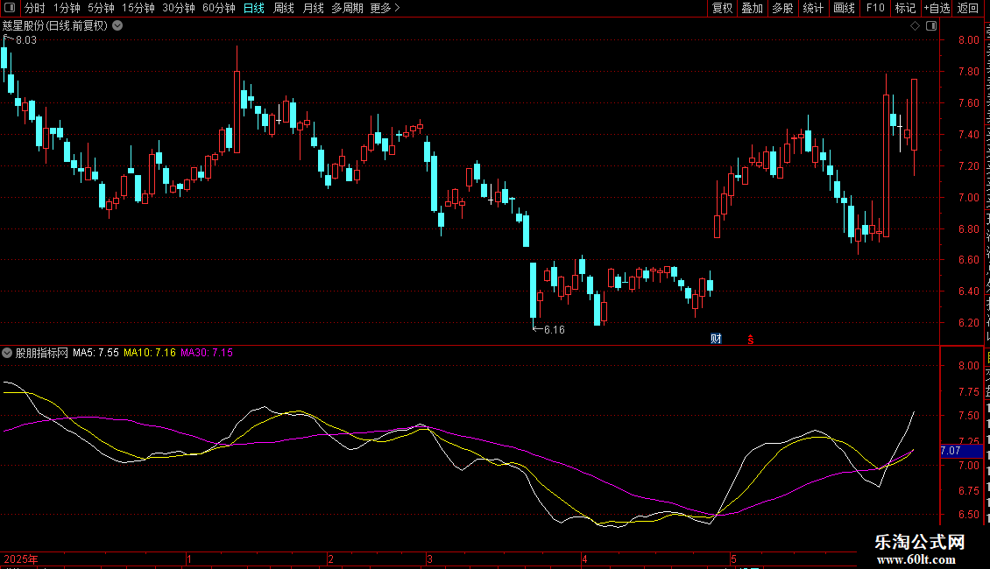Click 返回 to go back
The image size is (990, 569).
click(x=968, y=8)
